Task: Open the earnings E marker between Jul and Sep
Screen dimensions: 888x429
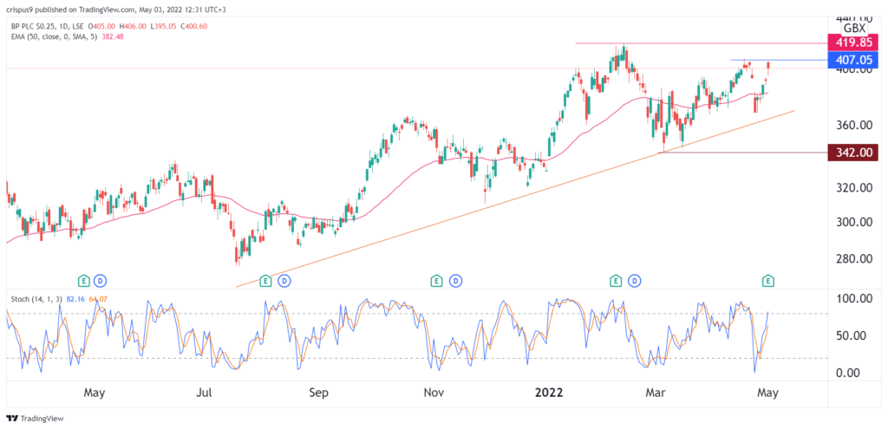Action: pos(264,280)
